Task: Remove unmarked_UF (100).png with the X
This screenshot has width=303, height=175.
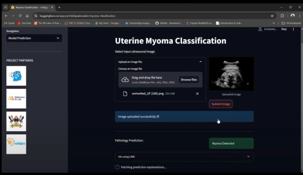Action: (x=197, y=94)
